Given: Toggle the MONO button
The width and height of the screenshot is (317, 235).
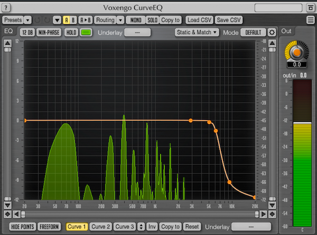Looking at the screenshot, I should [136, 20].
